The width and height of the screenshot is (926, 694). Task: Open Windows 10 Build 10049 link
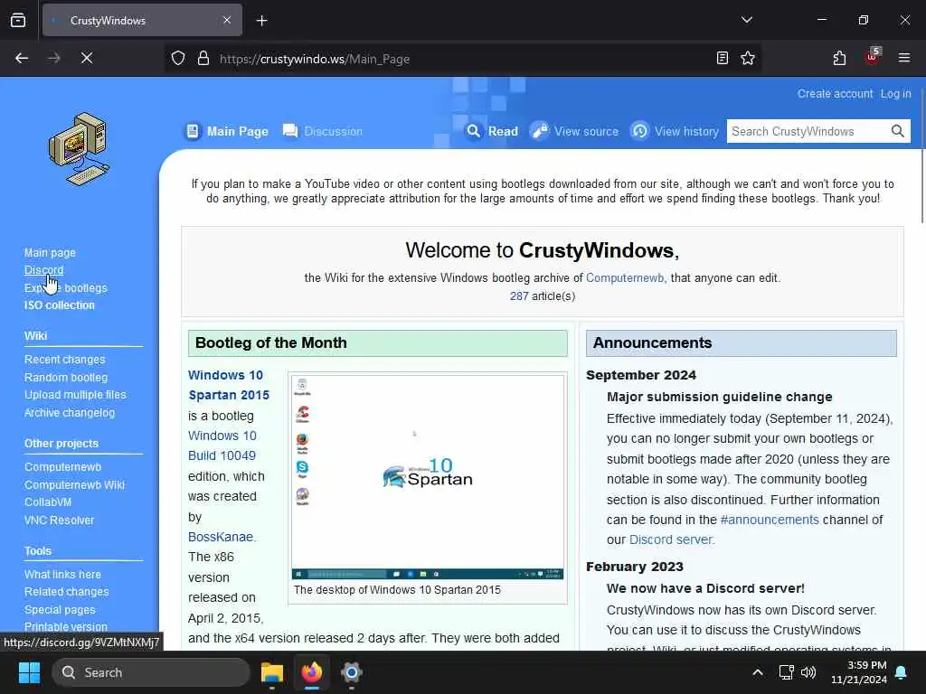click(222, 445)
